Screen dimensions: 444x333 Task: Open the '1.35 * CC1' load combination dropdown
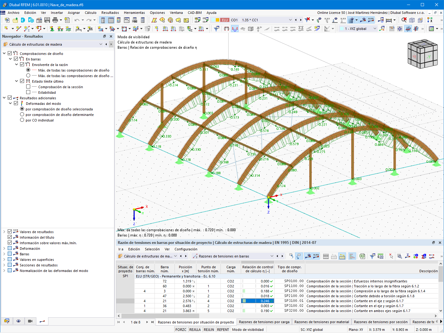coord(290,20)
